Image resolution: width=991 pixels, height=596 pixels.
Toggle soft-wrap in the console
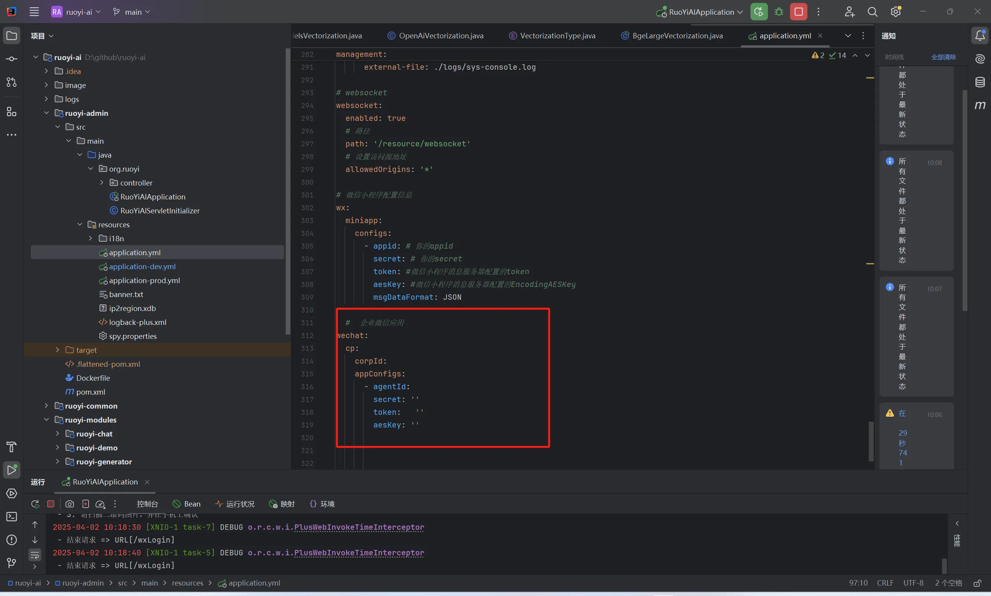[35, 555]
